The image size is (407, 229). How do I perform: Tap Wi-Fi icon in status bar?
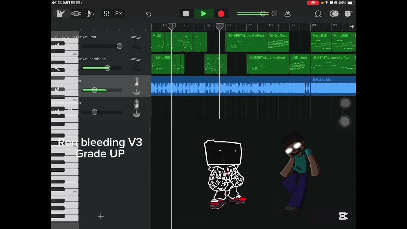point(327,3)
